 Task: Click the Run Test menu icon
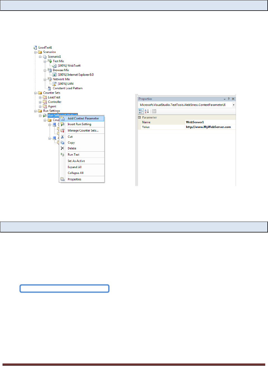(62, 155)
